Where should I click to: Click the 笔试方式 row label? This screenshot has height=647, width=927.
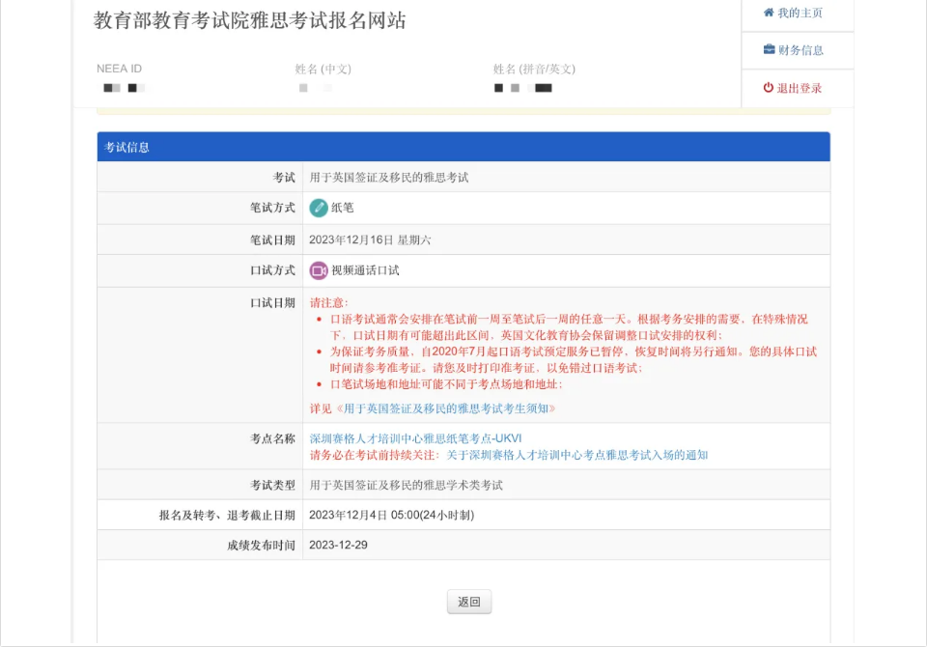272,208
